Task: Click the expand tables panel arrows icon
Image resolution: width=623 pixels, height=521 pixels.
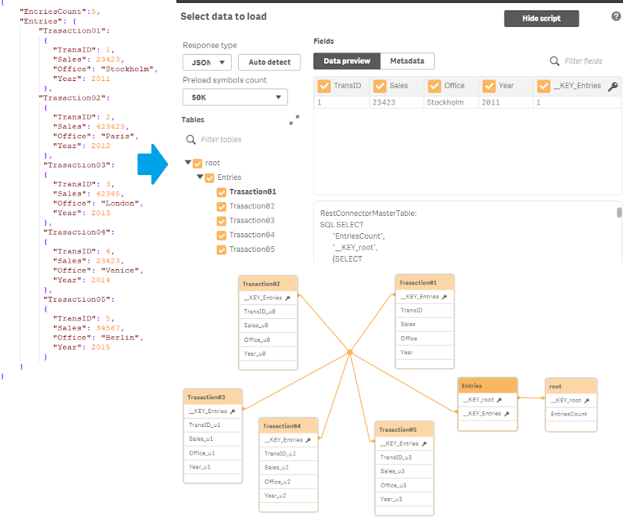Action: click(x=294, y=120)
